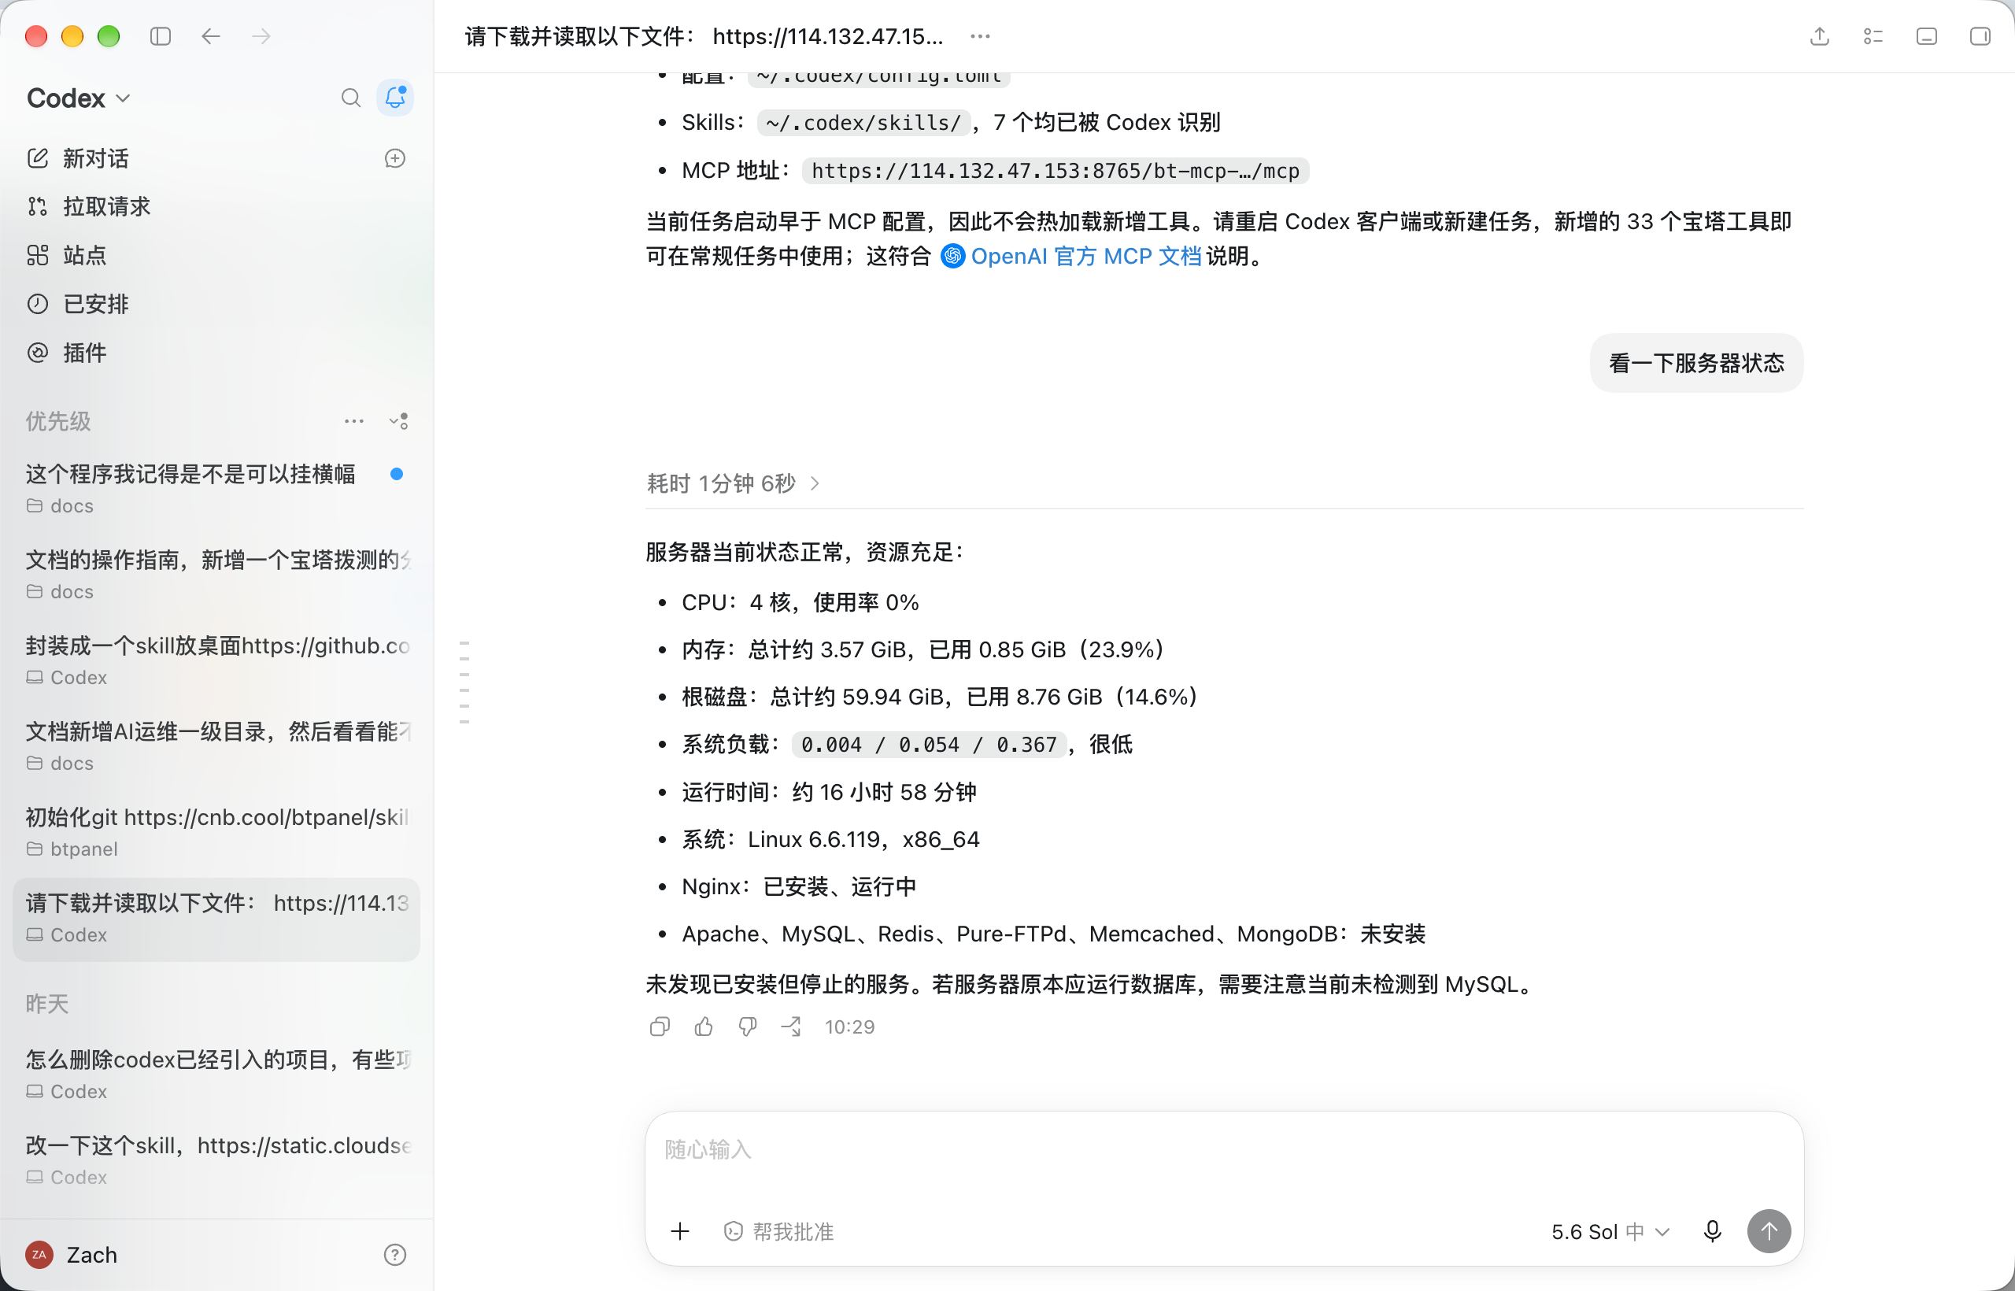Screen dimensions: 2015x1291
Task: Toggle the bottom panel icon
Action: (1927, 36)
